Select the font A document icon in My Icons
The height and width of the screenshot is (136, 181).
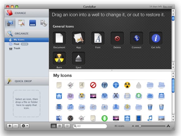[82, 85]
